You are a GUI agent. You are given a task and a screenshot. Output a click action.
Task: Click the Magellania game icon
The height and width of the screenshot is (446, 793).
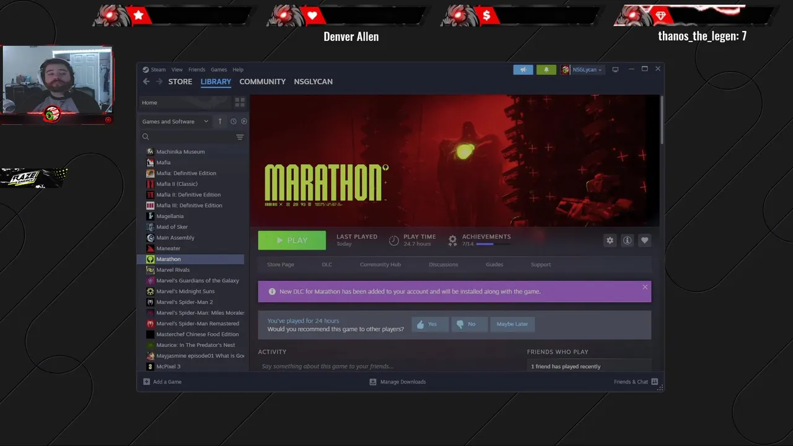(150, 216)
